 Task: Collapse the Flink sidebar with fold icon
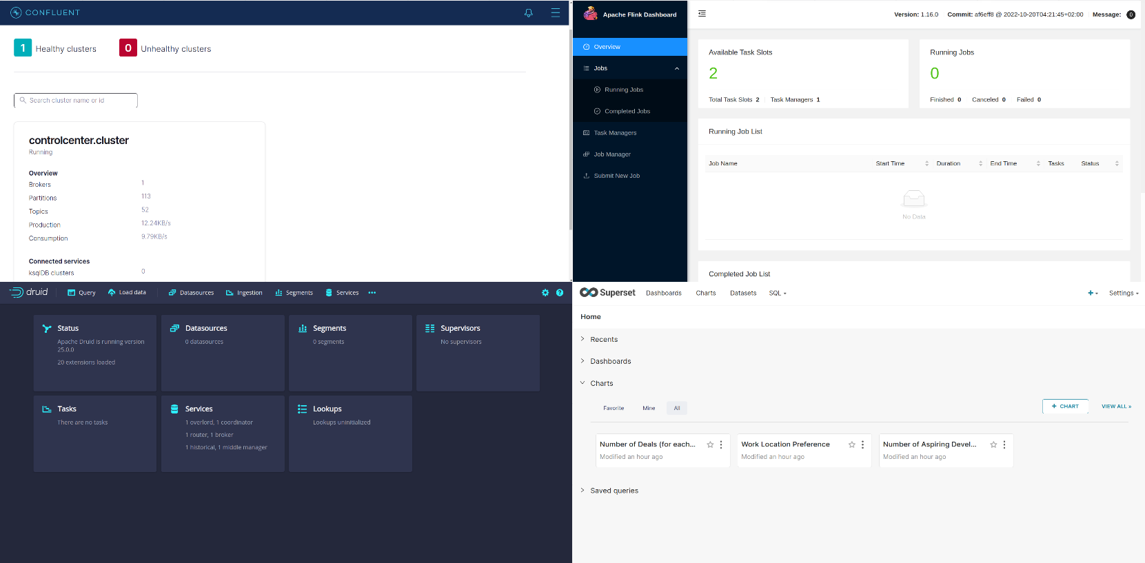coord(702,14)
